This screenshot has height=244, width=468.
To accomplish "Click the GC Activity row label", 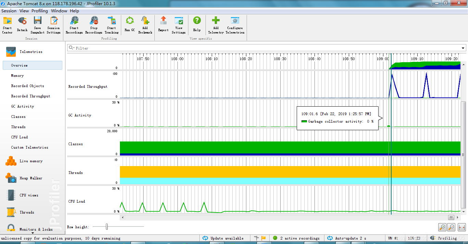I will (80, 115).
